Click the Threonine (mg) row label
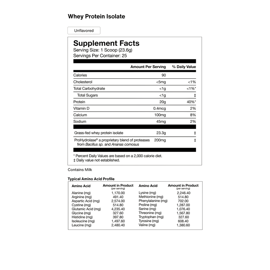The height and width of the screenshot is (270, 270). [x=150, y=213]
